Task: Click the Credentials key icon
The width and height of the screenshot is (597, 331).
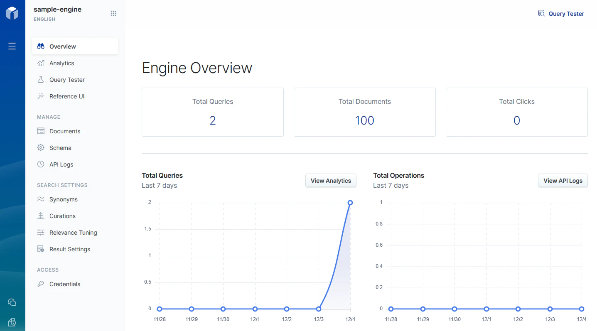Action: click(x=41, y=284)
